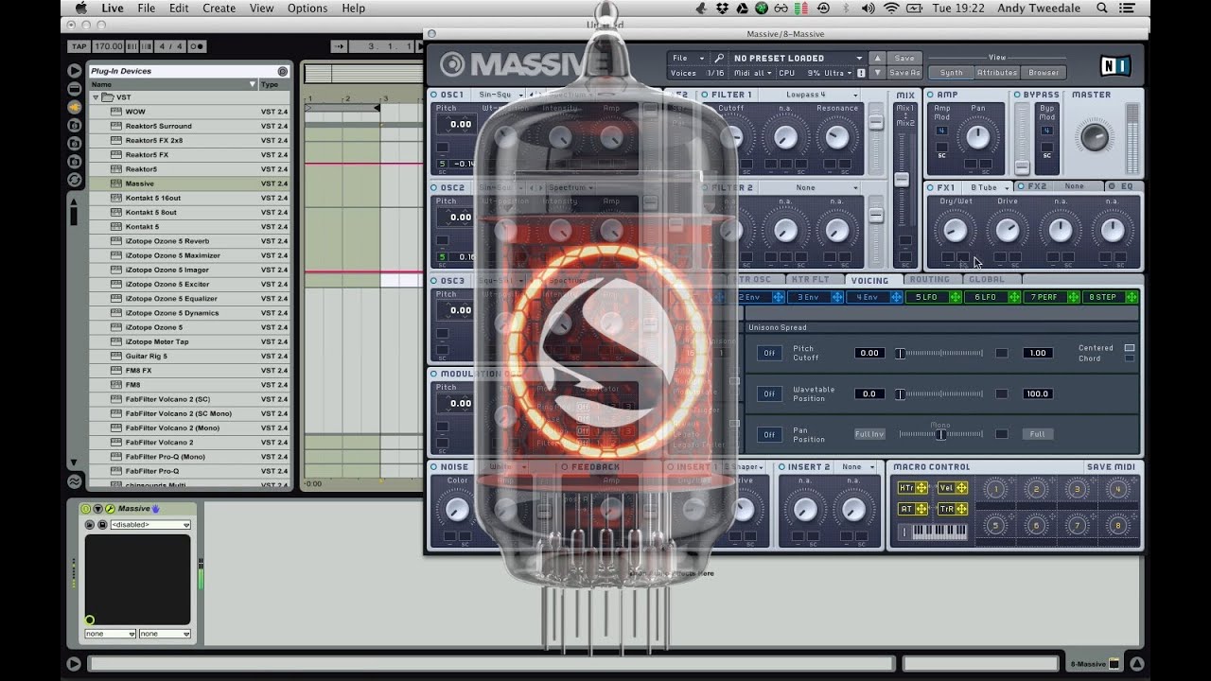Toggle Pitch Cutoff unisono spread Off button
Viewport: 1211px width, 681px height.
coord(769,353)
